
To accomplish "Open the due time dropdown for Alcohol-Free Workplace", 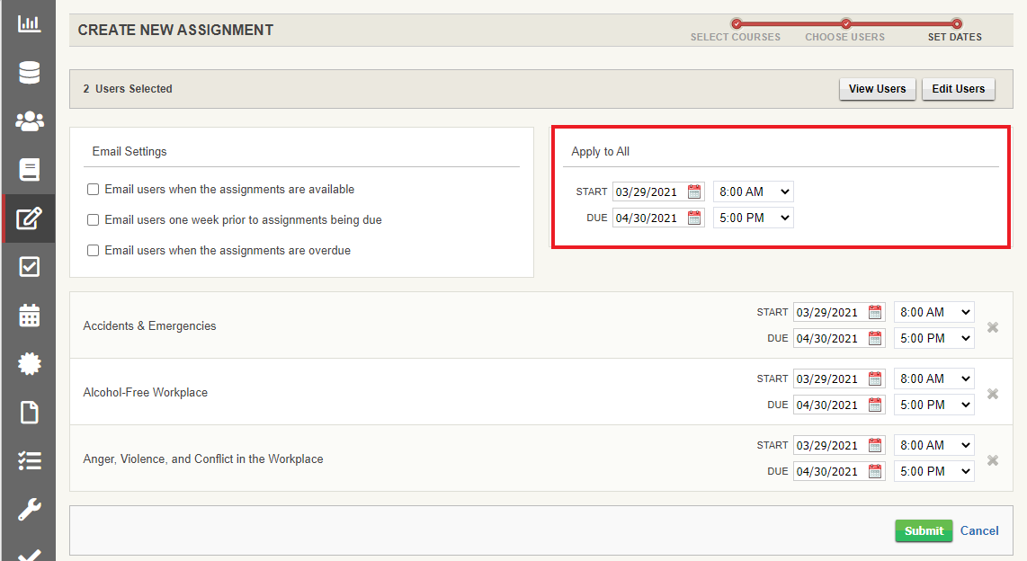I will pos(933,404).
